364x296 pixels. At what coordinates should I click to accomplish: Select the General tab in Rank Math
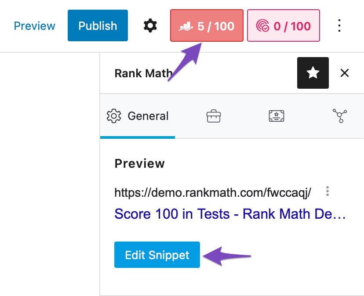138,116
